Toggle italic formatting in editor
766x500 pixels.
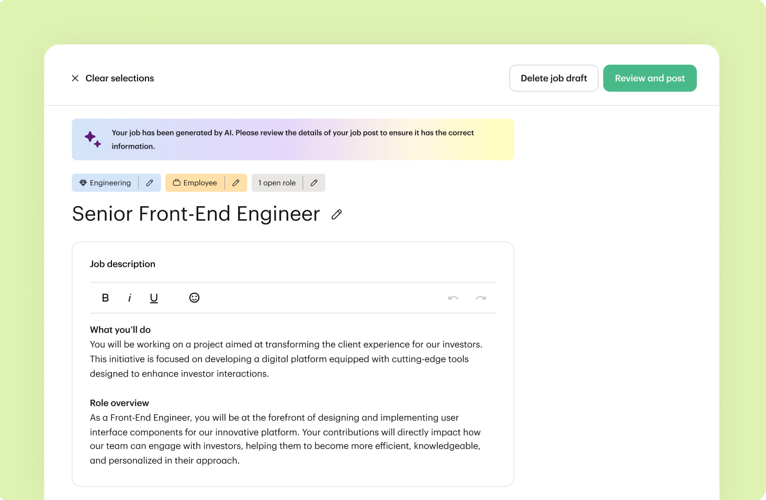pos(129,298)
